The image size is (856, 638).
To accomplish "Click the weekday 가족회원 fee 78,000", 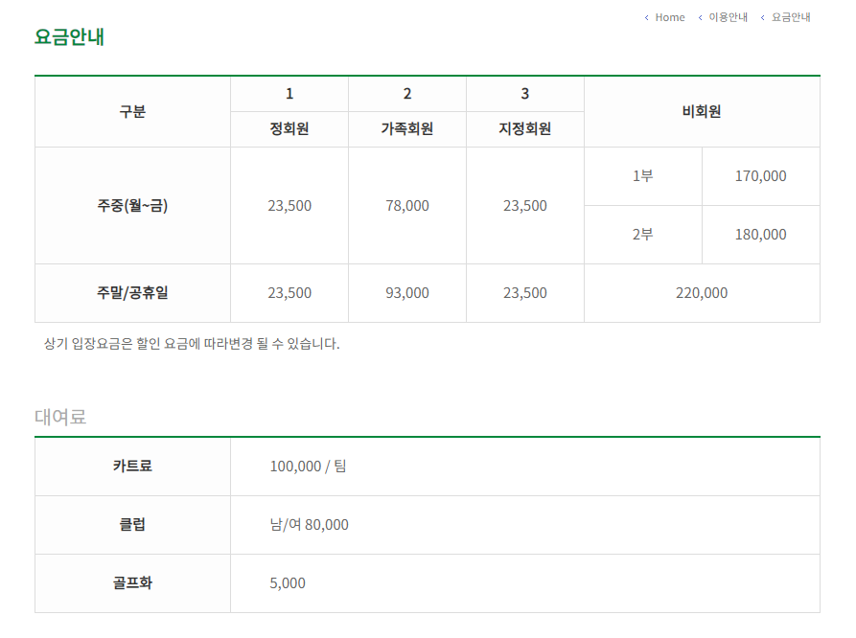I will [407, 206].
